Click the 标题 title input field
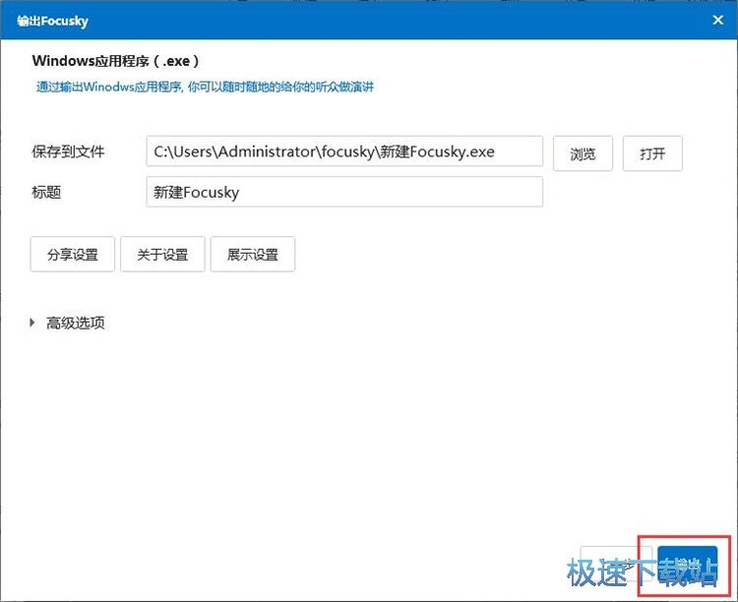This screenshot has width=738, height=602. [344, 192]
